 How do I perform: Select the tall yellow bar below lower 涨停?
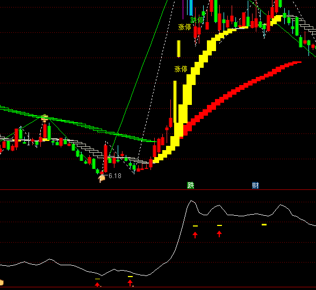[175, 102]
